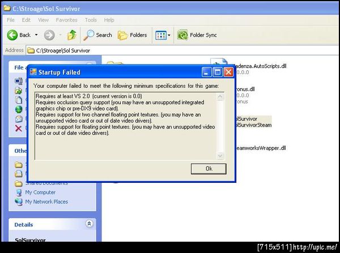Click the greyed Forward arrow icon
The image size is (340, 253).
click(x=49, y=35)
